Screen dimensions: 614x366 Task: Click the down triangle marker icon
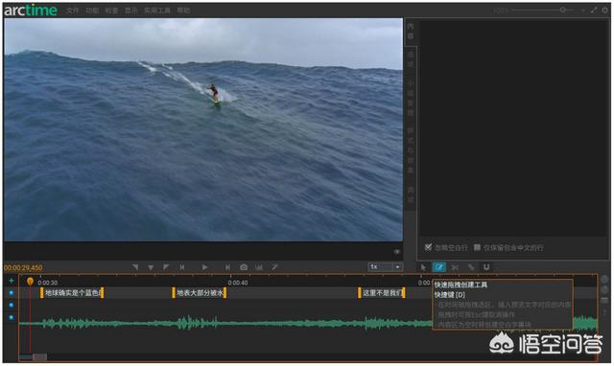click(151, 267)
